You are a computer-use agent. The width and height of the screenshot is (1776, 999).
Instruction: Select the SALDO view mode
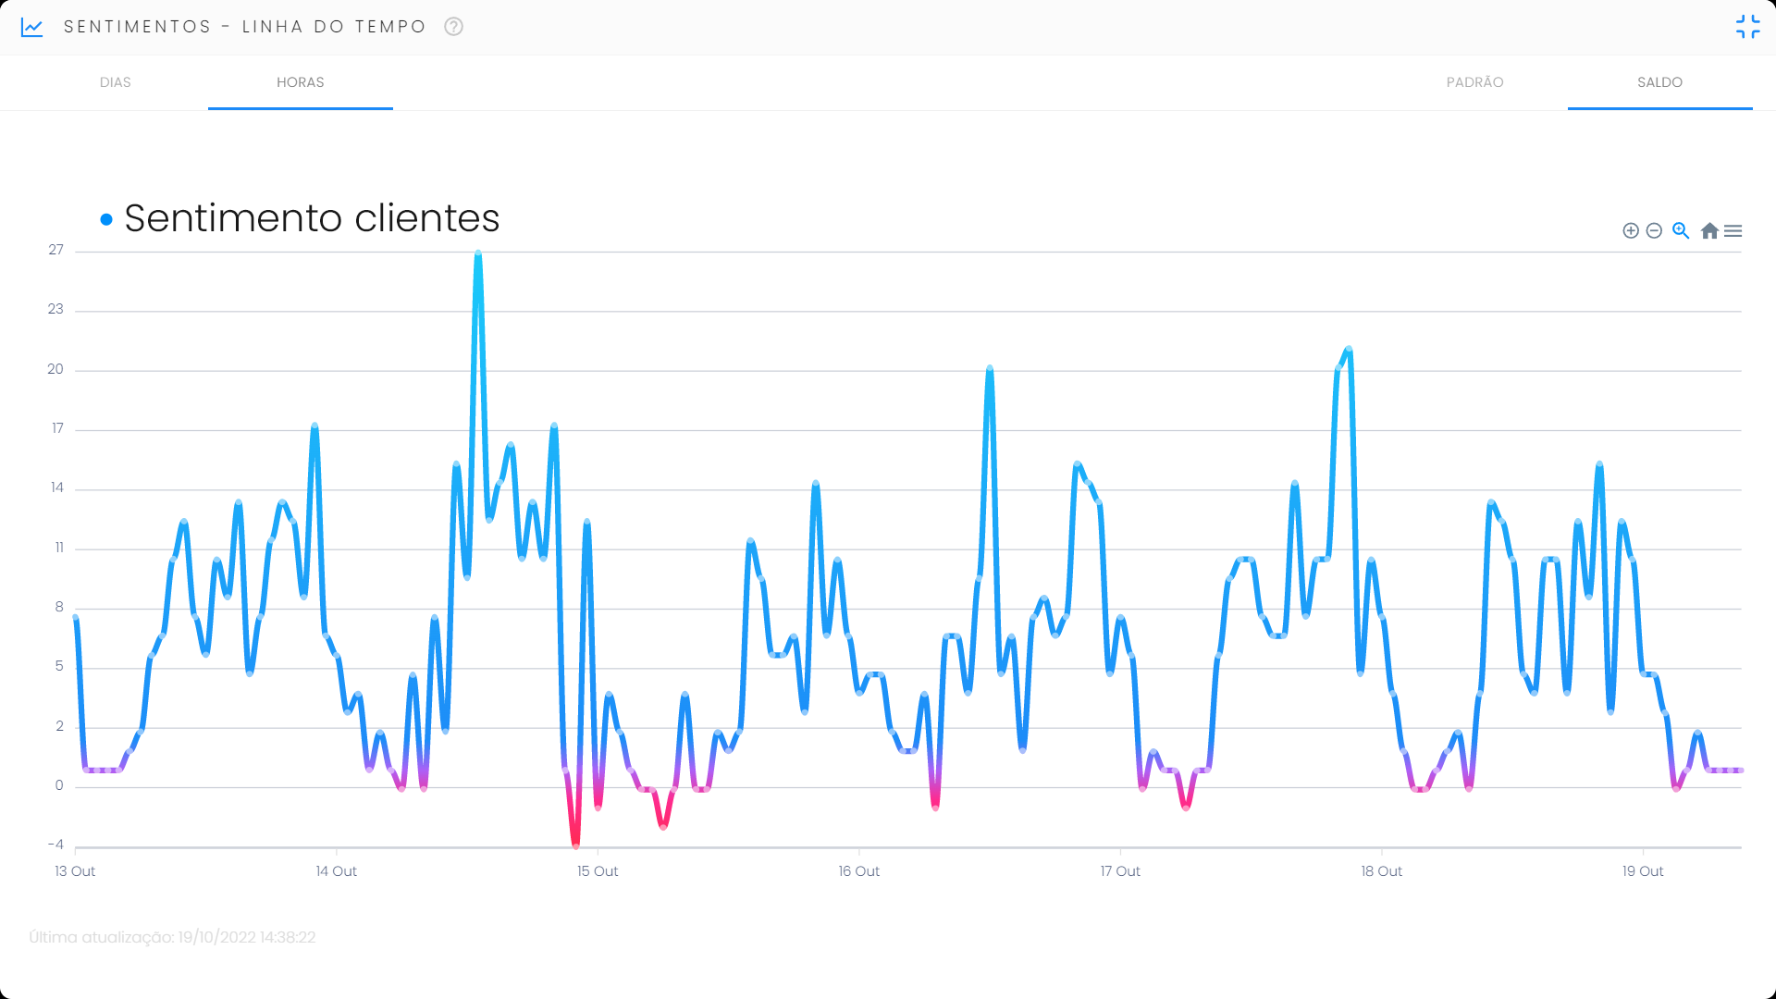[1659, 82]
